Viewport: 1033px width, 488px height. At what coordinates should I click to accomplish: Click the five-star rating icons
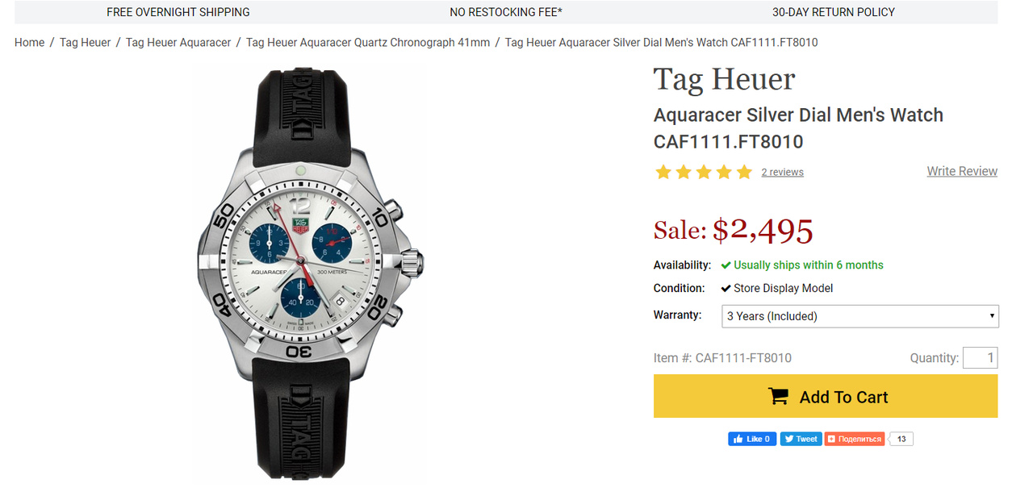pos(704,172)
